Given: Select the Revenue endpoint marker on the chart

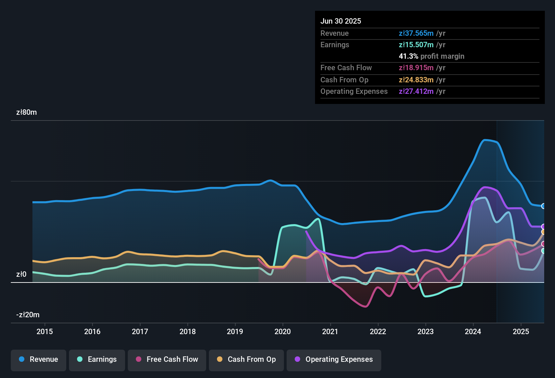Looking at the screenshot, I should [x=544, y=206].
